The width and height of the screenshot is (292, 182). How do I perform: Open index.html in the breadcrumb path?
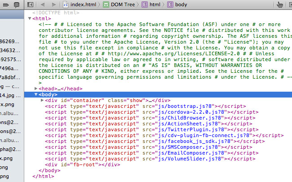83,4
